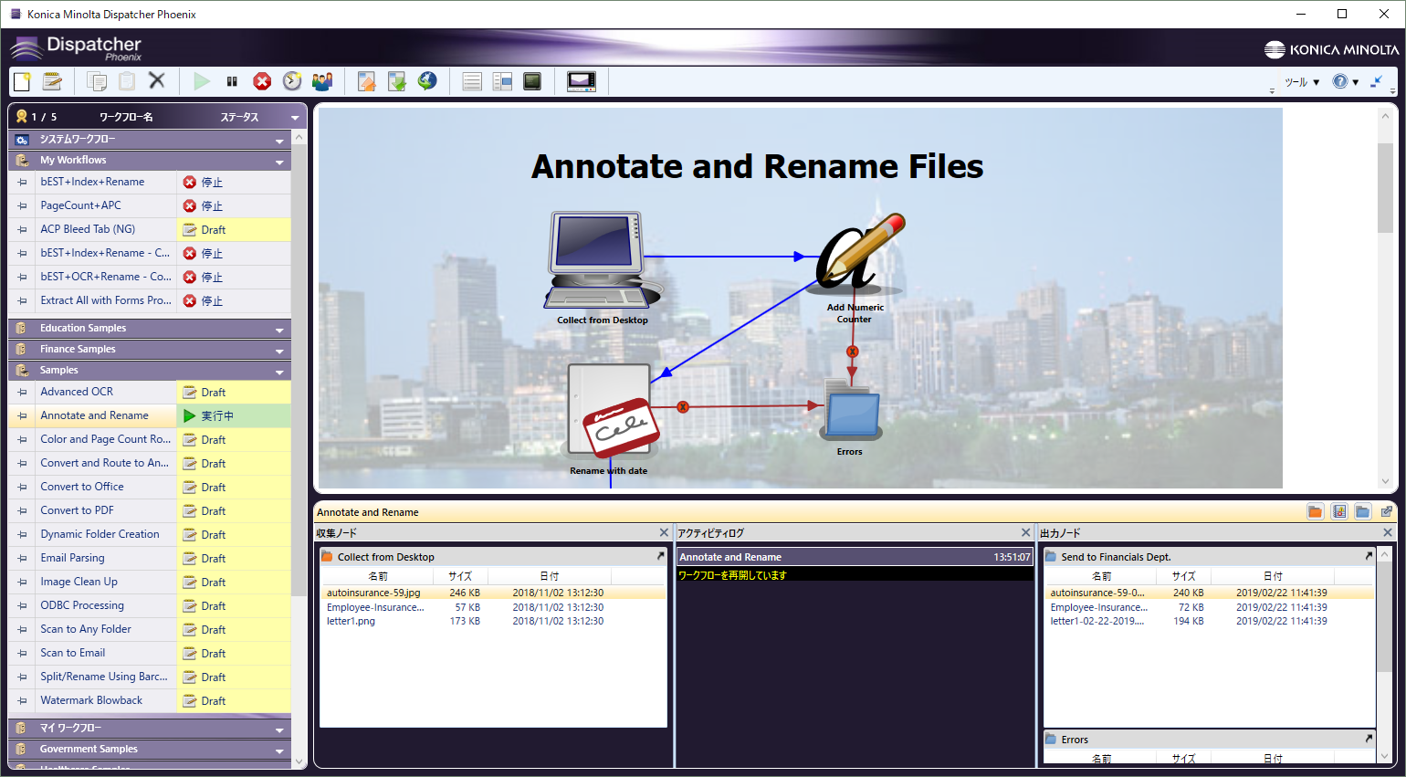
Task: Close the アクティビティログ panel
Action: point(1025,532)
